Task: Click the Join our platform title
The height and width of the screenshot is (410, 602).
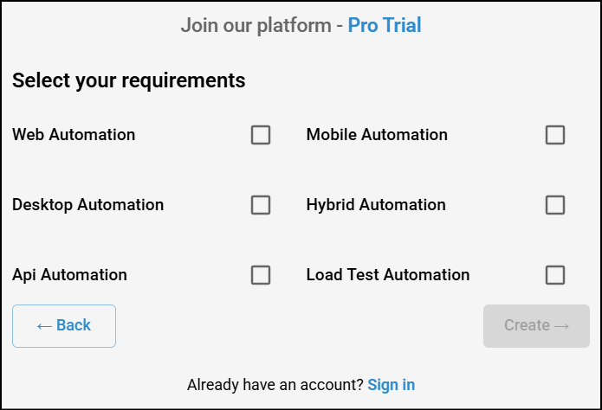Action: [x=256, y=25]
